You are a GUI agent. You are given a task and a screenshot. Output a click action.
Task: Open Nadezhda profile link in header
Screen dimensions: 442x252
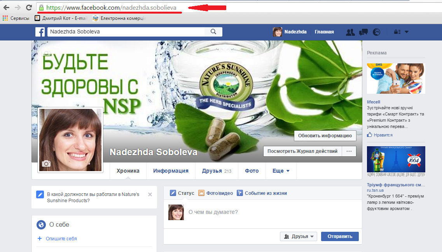tap(295, 32)
